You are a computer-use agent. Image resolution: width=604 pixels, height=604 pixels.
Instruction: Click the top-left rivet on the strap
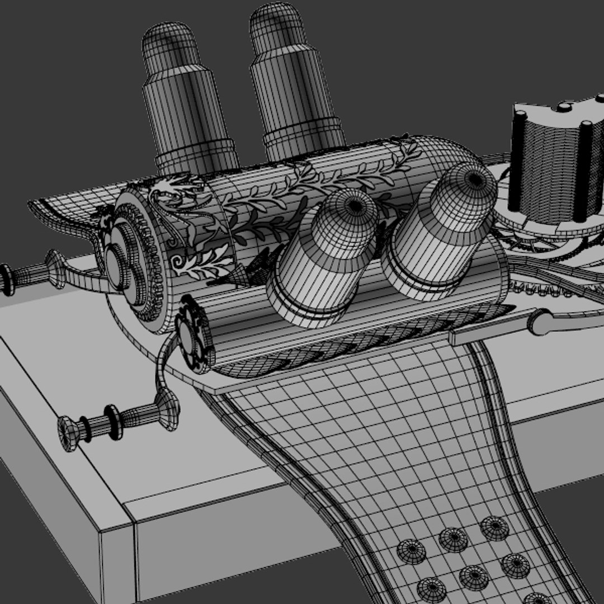[x=412, y=551]
